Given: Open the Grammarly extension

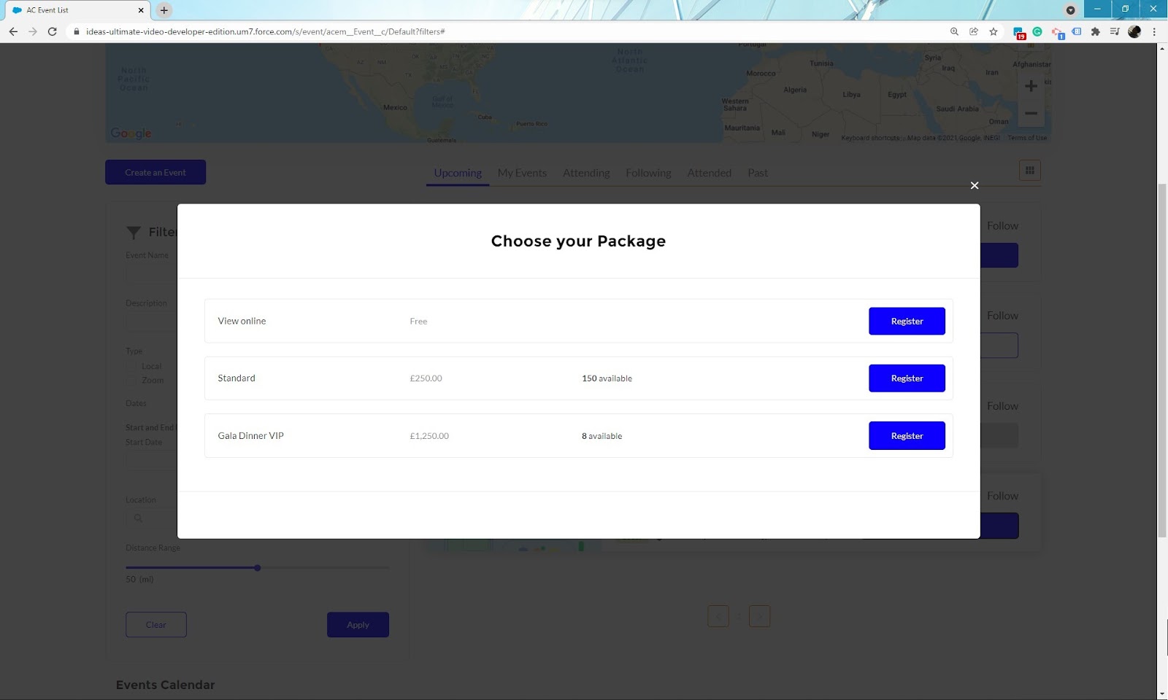Looking at the screenshot, I should click(x=1037, y=31).
